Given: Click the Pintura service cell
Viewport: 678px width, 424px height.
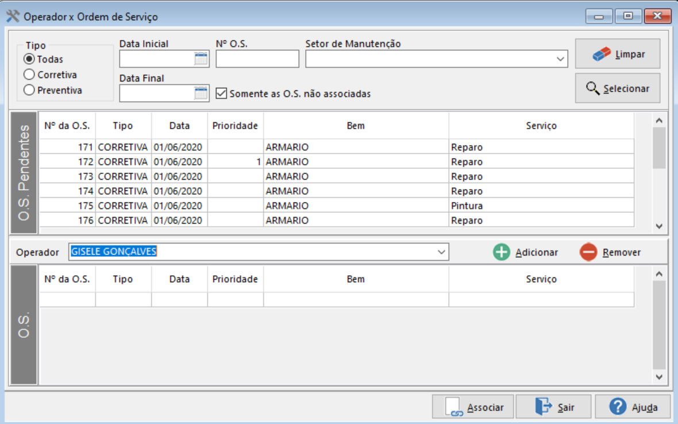Looking at the screenshot, I should 541,206.
